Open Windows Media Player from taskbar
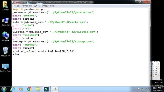Image resolution: width=164 pixels, height=92 pixels. (20, 89)
